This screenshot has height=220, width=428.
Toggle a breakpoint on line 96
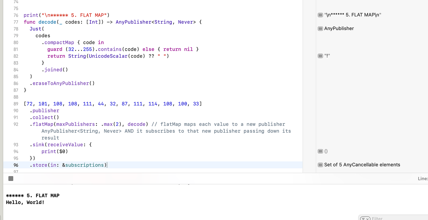16,165
